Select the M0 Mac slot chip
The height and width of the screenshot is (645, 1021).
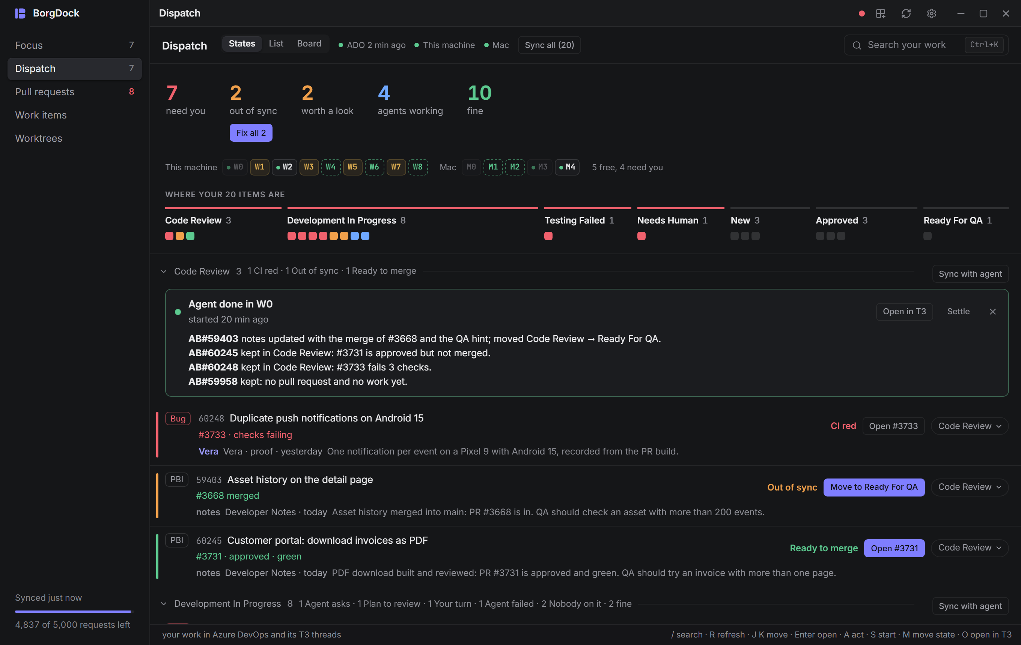pyautogui.click(x=471, y=167)
